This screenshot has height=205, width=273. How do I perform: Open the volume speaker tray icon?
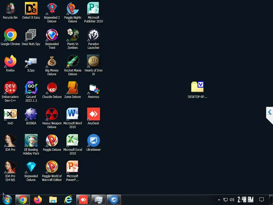coord(232,200)
